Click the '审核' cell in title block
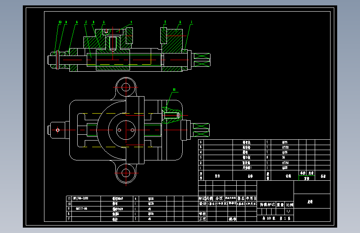 pyautogui.click(x=203, y=214)
